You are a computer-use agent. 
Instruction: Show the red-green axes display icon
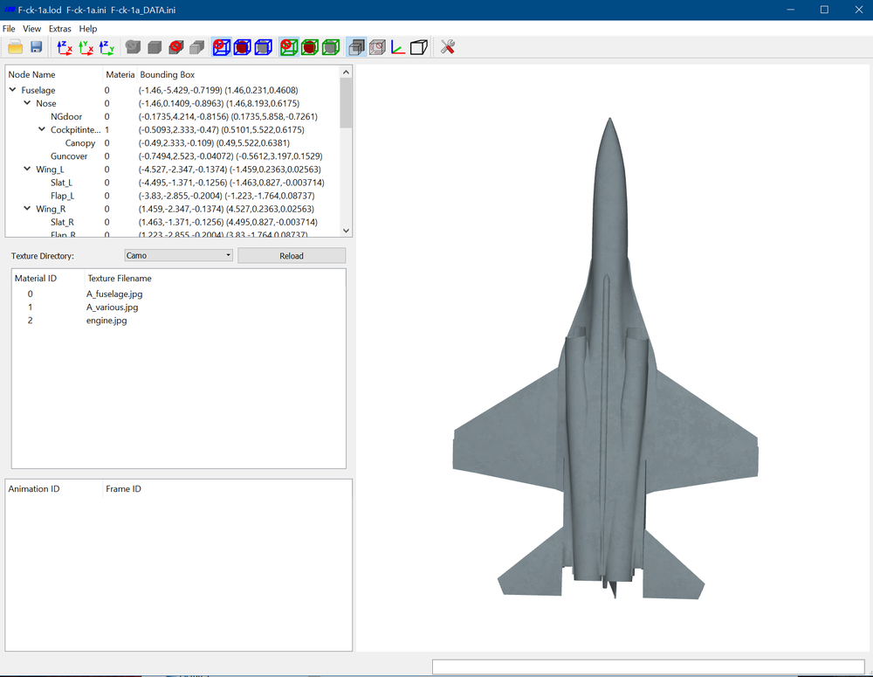click(x=397, y=47)
